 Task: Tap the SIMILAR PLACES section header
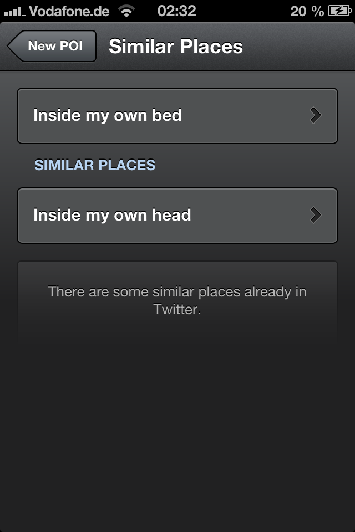[95, 165]
